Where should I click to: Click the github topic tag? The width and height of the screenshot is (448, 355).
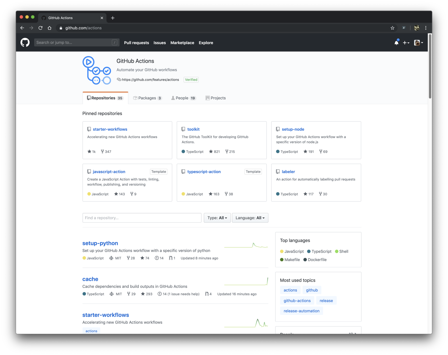coord(312,290)
